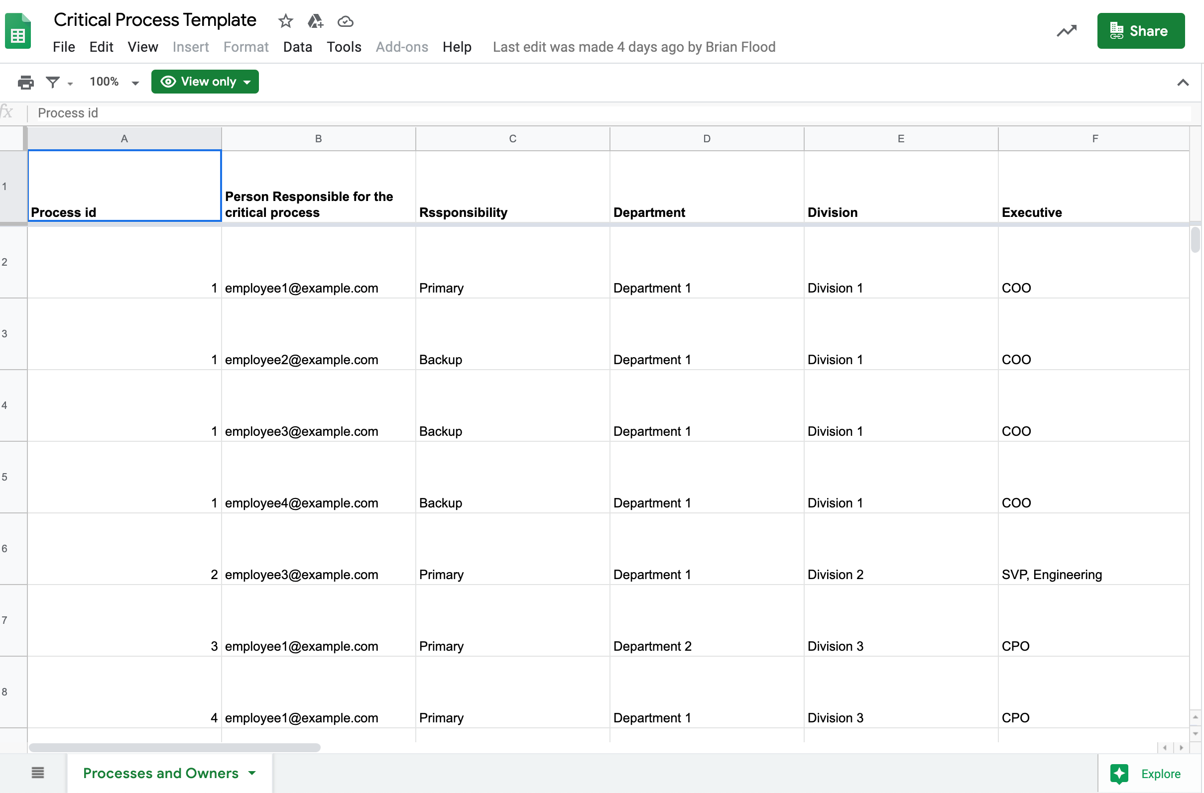Select the Department 2 cell
Image resolution: width=1204 pixels, height=793 pixels.
pos(707,621)
